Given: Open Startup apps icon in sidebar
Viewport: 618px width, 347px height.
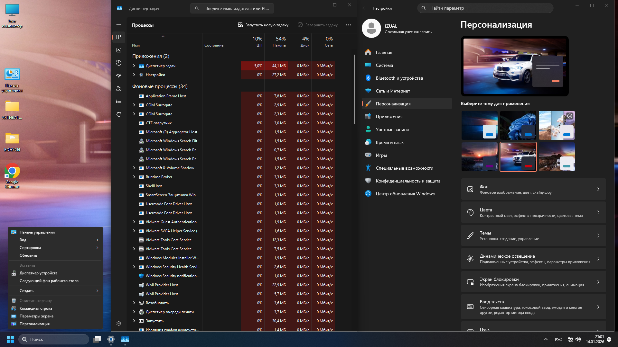Looking at the screenshot, I should [x=119, y=76].
